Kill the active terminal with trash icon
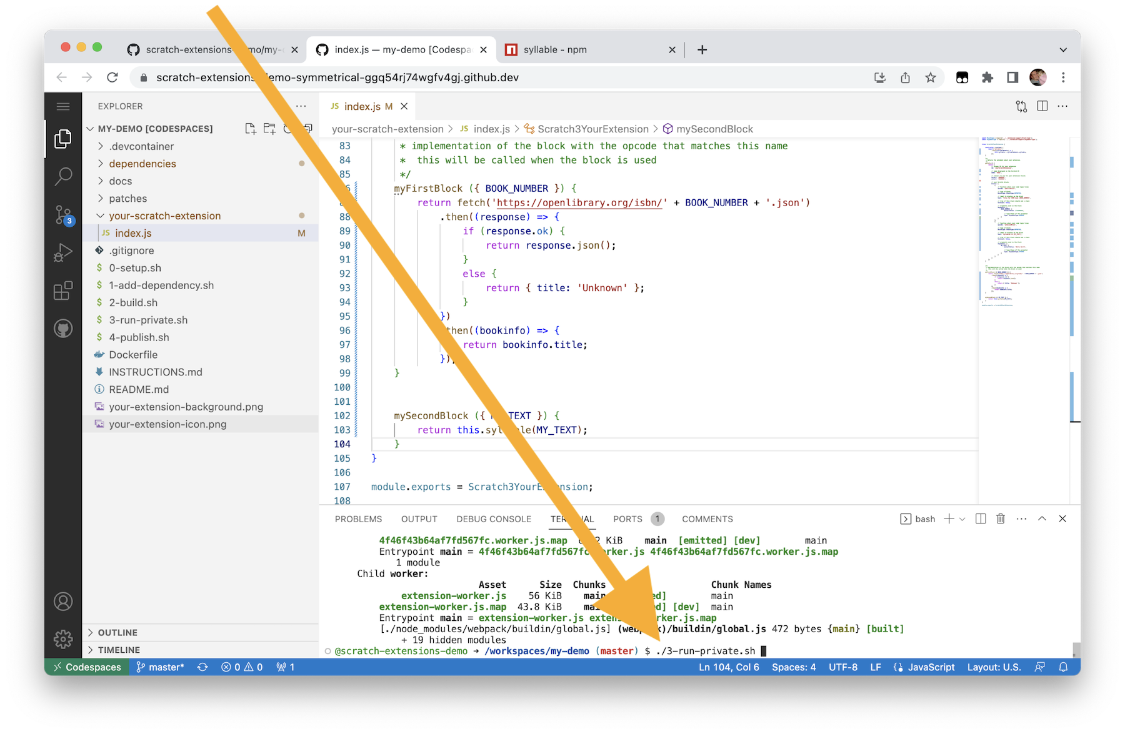Image resolution: width=1125 pixels, height=734 pixels. tap(1001, 518)
